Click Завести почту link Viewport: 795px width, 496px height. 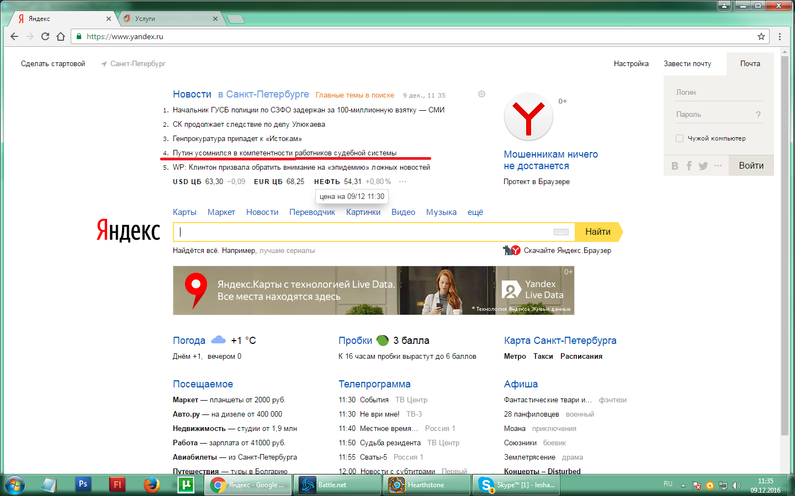pos(687,64)
